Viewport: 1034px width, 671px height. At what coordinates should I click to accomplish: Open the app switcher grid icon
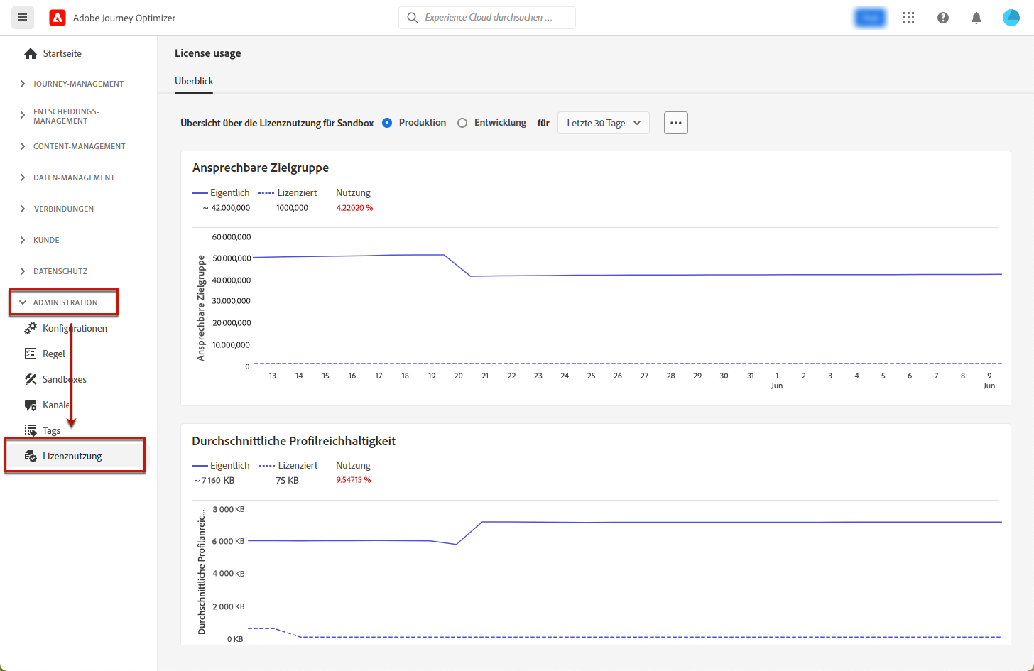point(908,18)
